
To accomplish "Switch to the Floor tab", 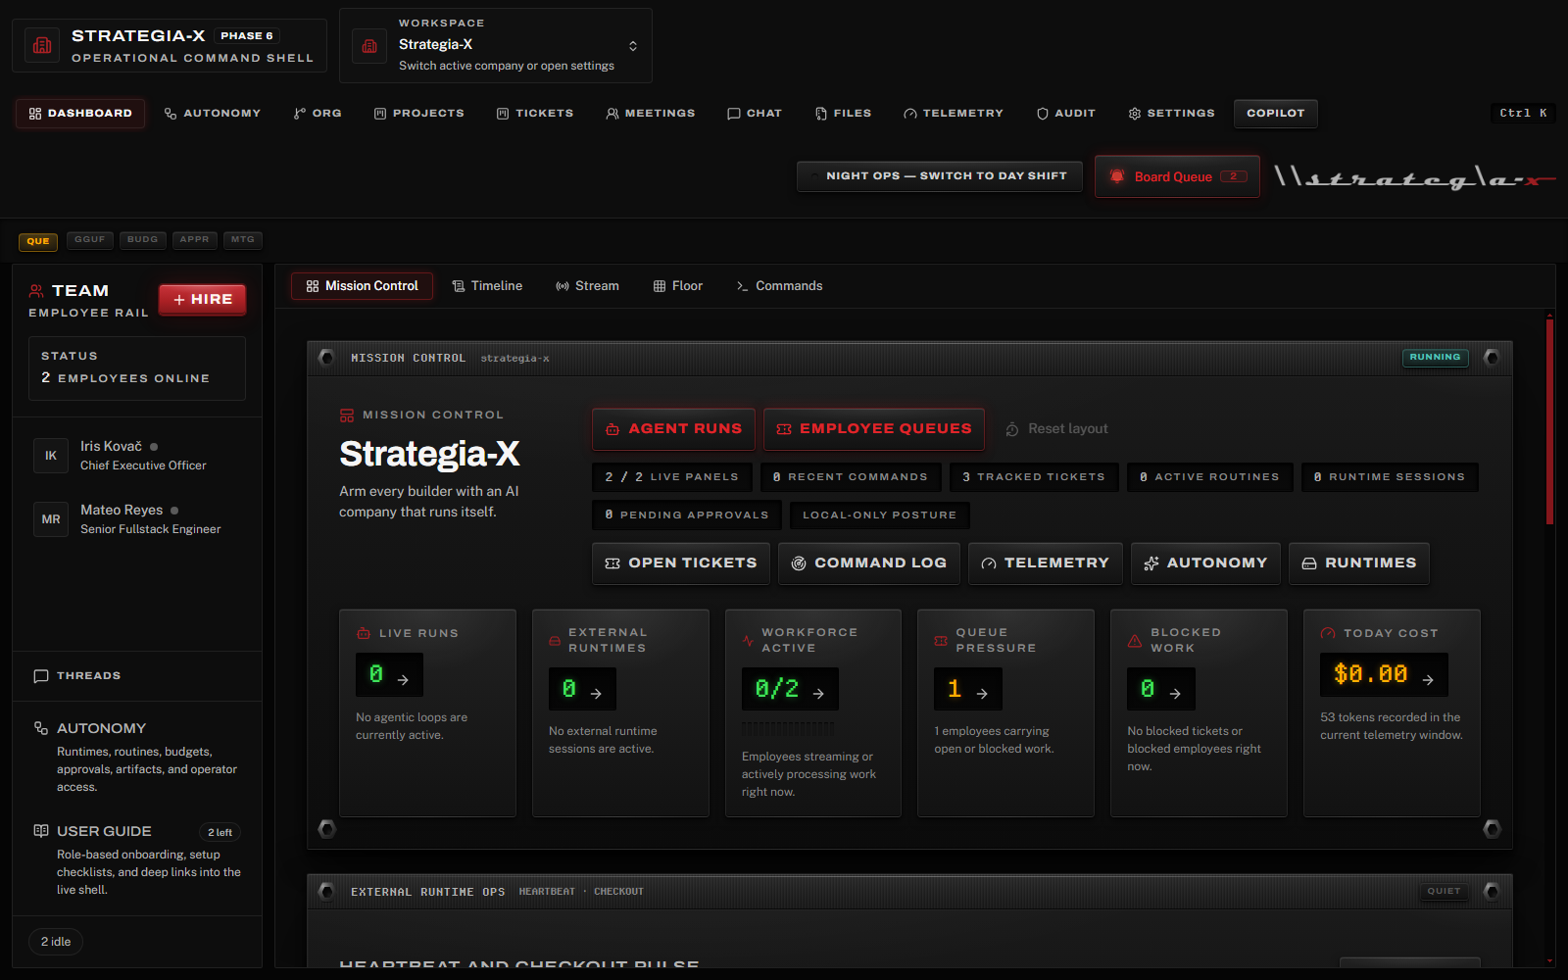I will (678, 286).
